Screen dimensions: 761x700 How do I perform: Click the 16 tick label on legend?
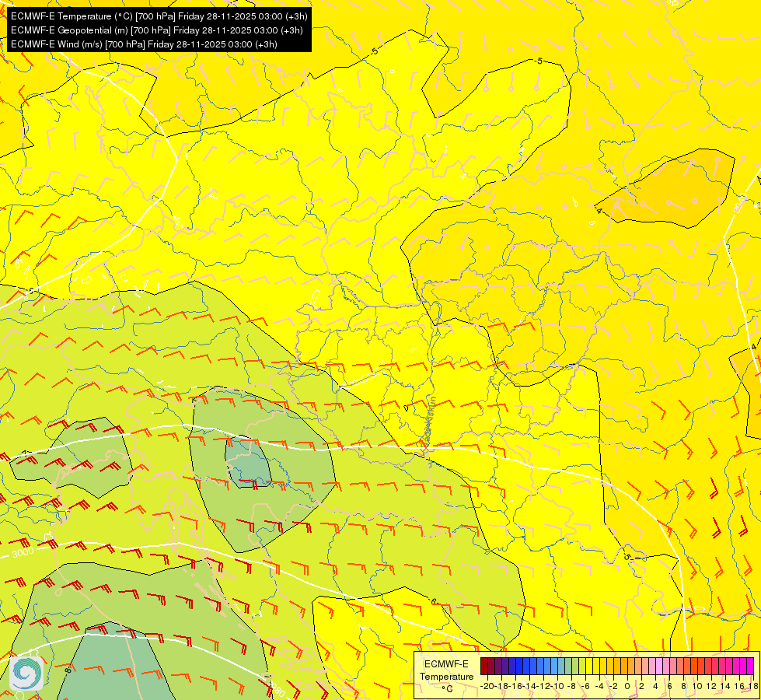tap(739, 687)
